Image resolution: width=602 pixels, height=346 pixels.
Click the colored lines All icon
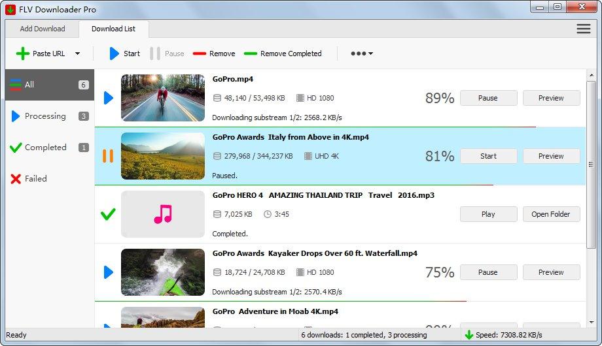16,85
